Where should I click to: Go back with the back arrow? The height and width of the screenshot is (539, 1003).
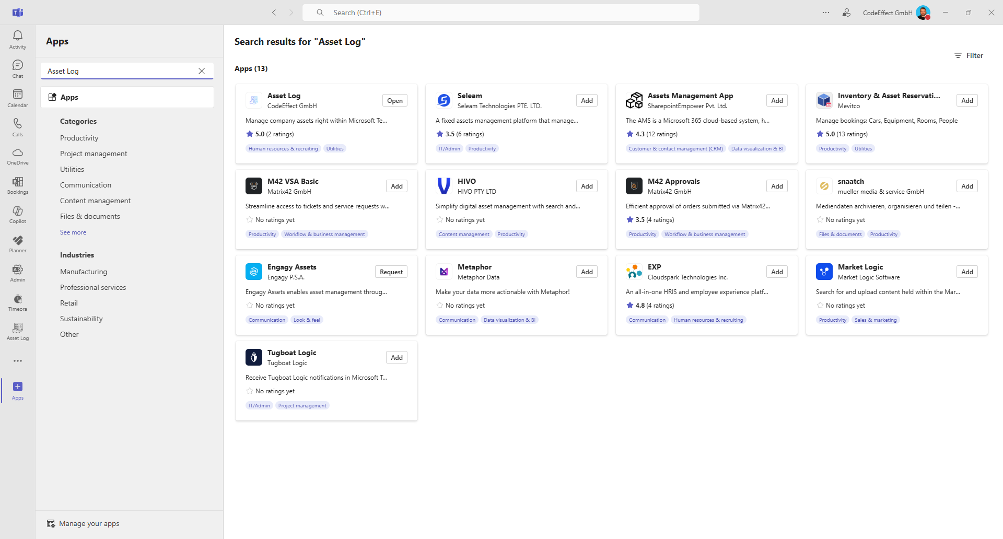pos(274,13)
